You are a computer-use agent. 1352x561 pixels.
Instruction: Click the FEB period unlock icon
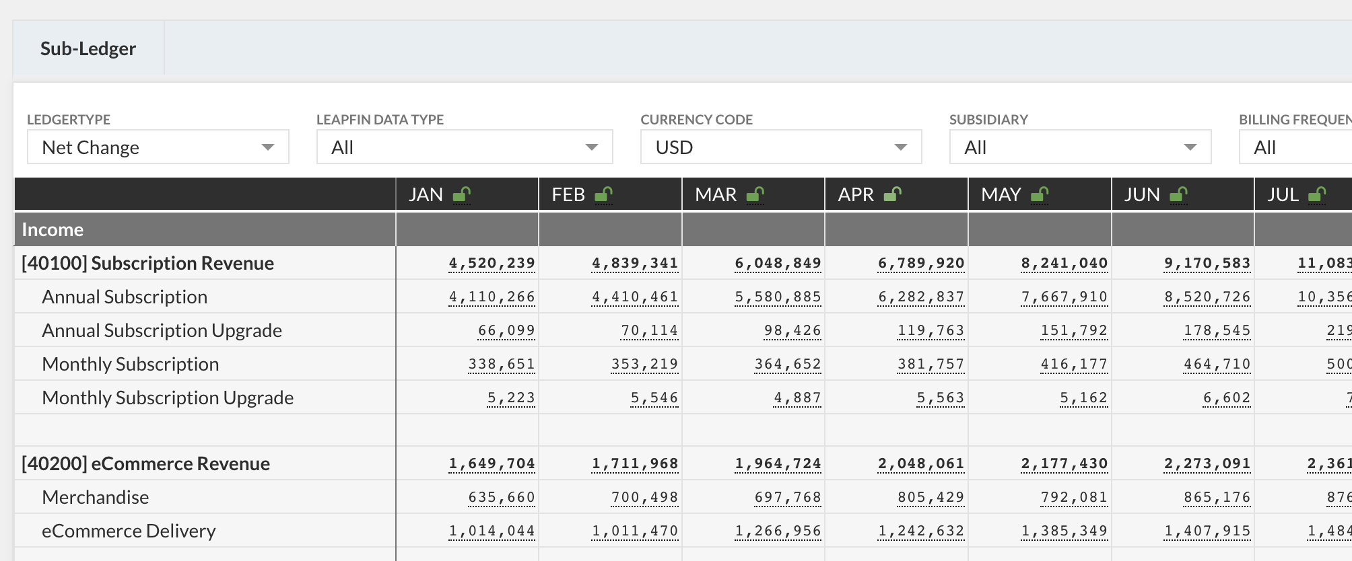(x=603, y=195)
